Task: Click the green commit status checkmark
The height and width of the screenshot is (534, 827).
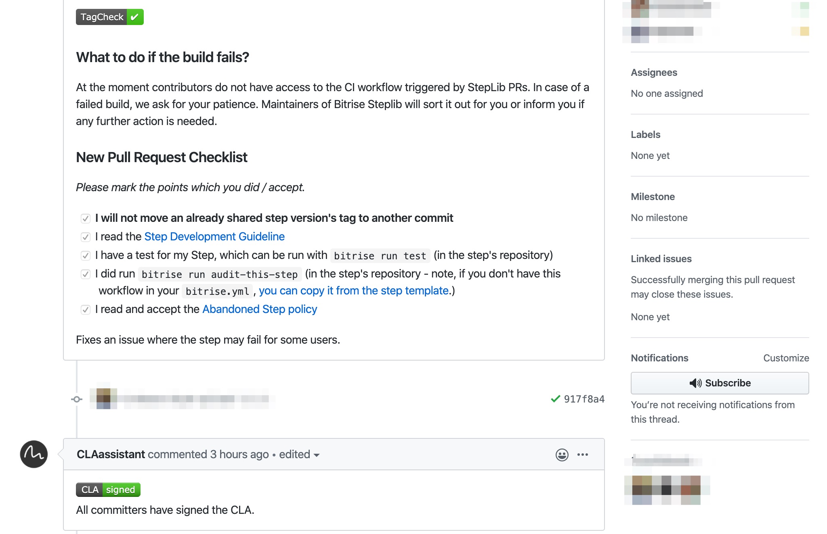Action: (556, 399)
